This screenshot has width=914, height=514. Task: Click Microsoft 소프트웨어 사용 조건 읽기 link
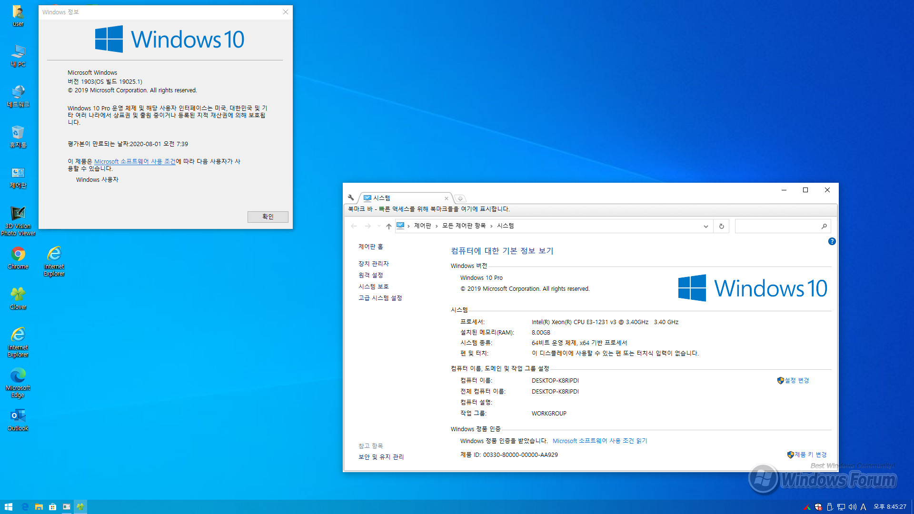[x=598, y=441]
